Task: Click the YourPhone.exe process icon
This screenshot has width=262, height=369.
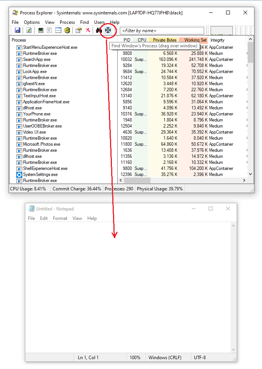Action: click(x=19, y=114)
